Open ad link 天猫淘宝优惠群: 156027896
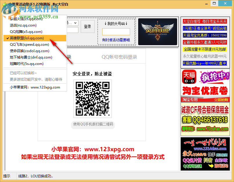The width and height of the screenshot is (234, 182). tap(205, 35)
